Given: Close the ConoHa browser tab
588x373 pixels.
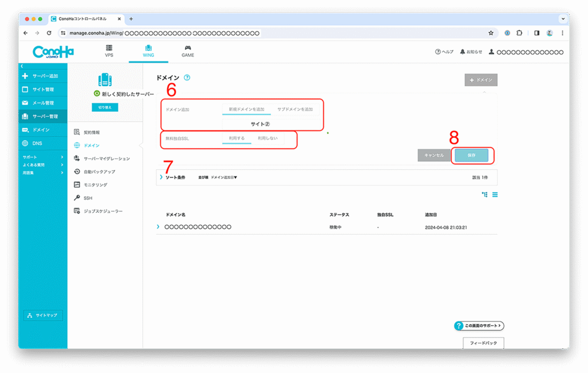Looking at the screenshot, I should 119,19.
